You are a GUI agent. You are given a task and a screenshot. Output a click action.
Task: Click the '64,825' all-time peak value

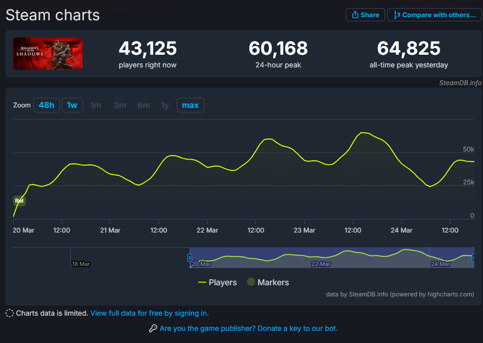point(409,48)
